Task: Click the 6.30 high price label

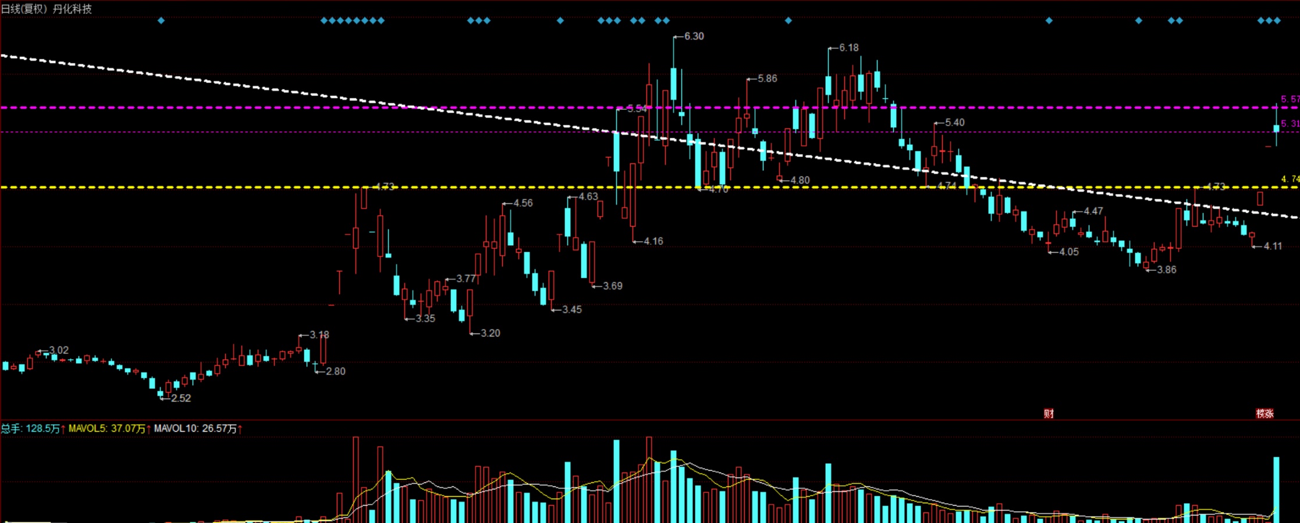Action: pos(694,36)
